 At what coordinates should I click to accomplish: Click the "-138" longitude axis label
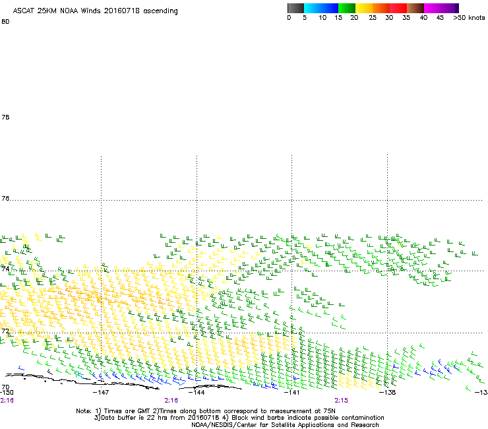[x=388, y=393]
